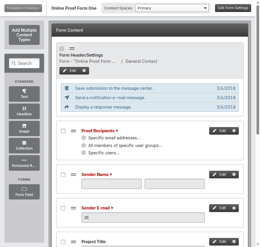Grab the Form Header/Settings drag handle
The height and width of the screenshot is (247, 260).
(72, 49)
